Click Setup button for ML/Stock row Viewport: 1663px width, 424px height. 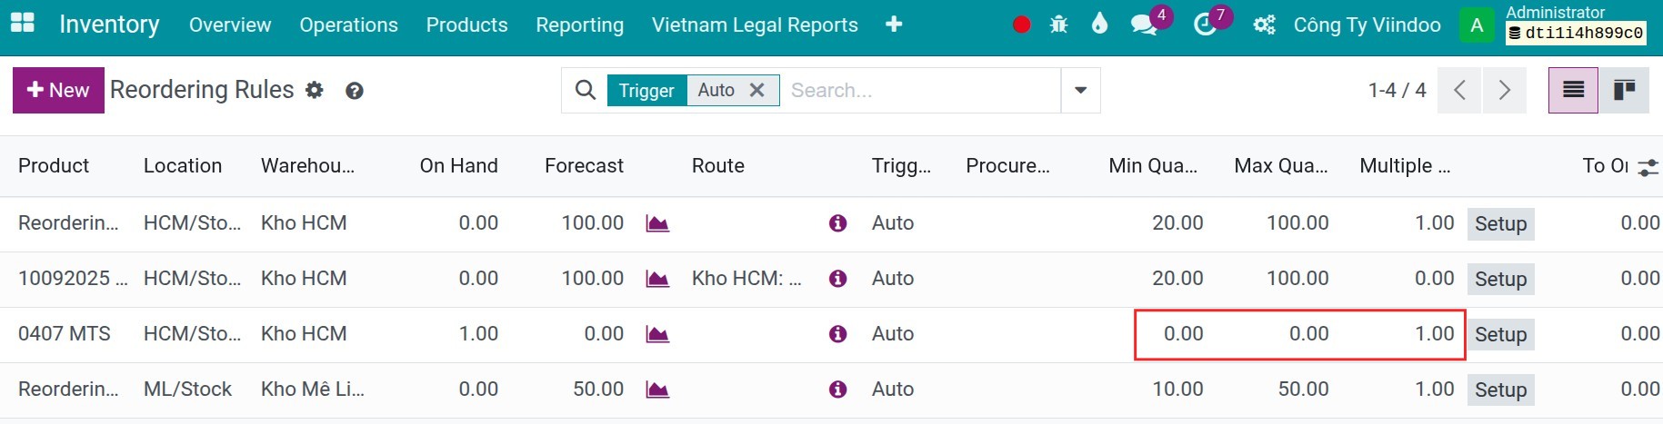(1500, 389)
